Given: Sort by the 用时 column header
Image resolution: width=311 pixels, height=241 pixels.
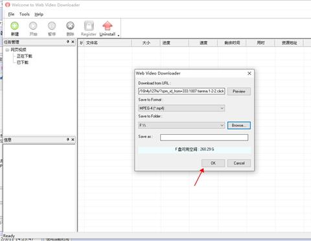Looking at the screenshot, I should (260, 43).
